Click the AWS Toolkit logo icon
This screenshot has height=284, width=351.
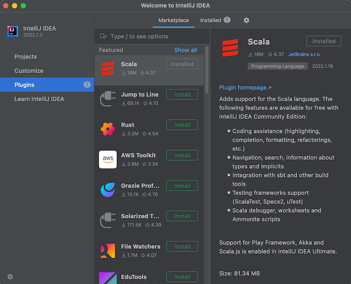pyautogui.click(x=108, y=160)
